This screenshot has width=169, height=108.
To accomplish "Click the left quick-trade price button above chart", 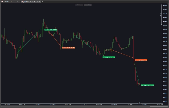I will point(79,5).
